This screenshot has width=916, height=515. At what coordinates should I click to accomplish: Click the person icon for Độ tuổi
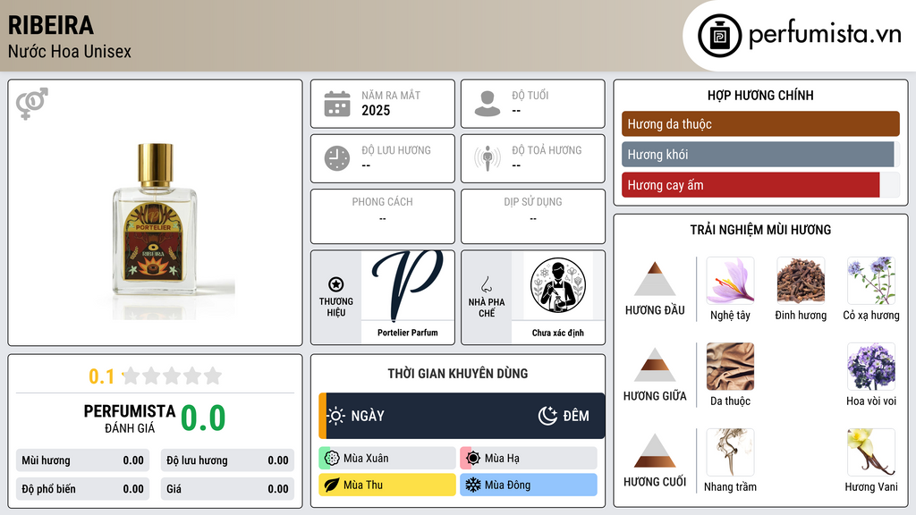click(x=488, y=104)
